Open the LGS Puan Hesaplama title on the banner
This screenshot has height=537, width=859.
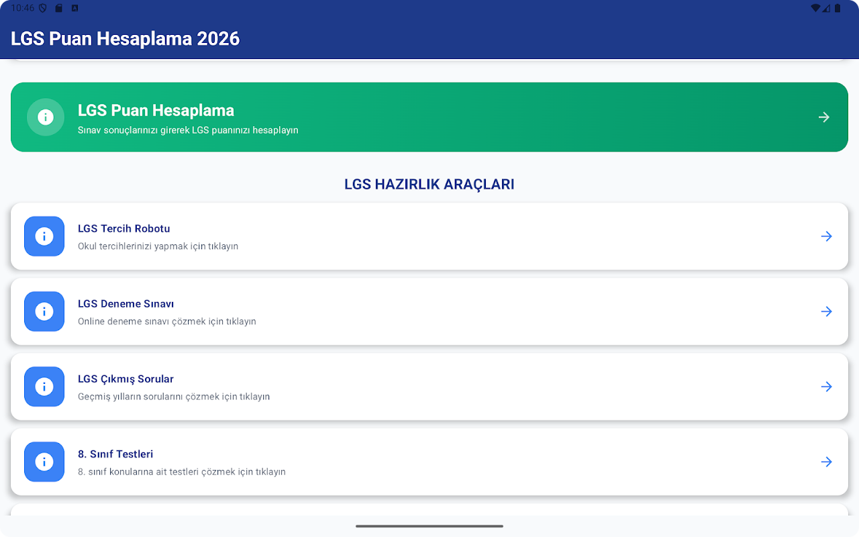[156, 110]
